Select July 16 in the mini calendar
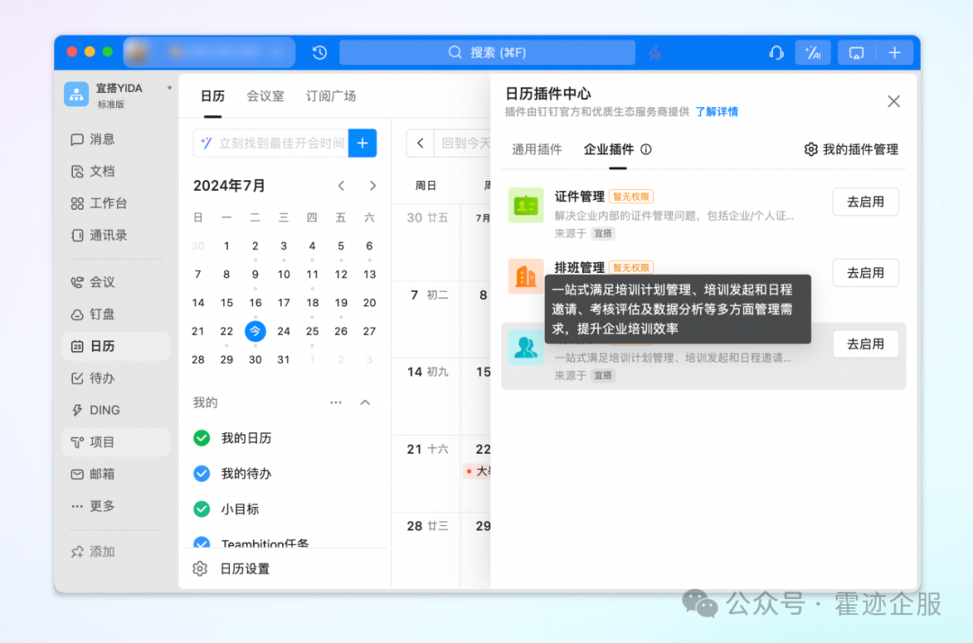 [255, 303]
